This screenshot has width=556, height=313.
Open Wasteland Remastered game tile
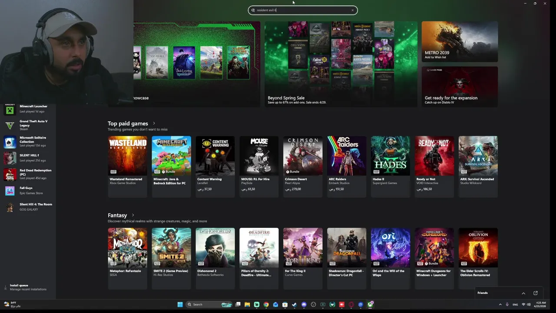(x=127, y=166)
